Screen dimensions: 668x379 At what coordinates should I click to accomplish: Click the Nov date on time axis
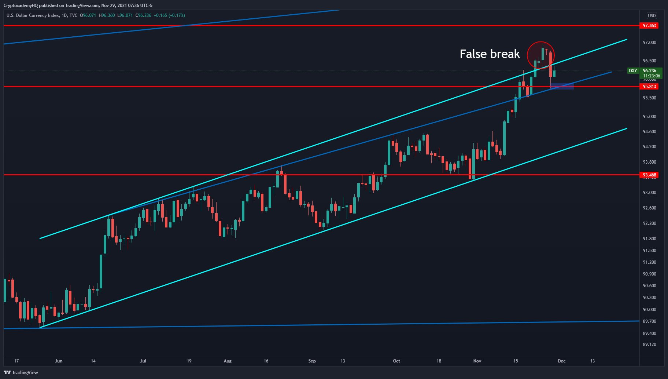click(x=477, y=361)
